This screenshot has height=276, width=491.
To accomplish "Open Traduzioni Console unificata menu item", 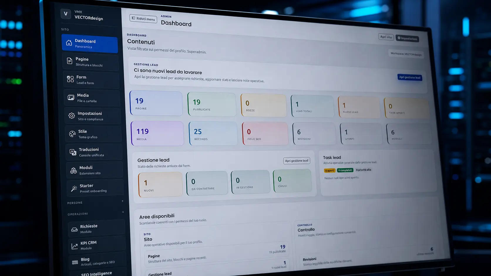I will pyautogui.click(x=94, y=152).
